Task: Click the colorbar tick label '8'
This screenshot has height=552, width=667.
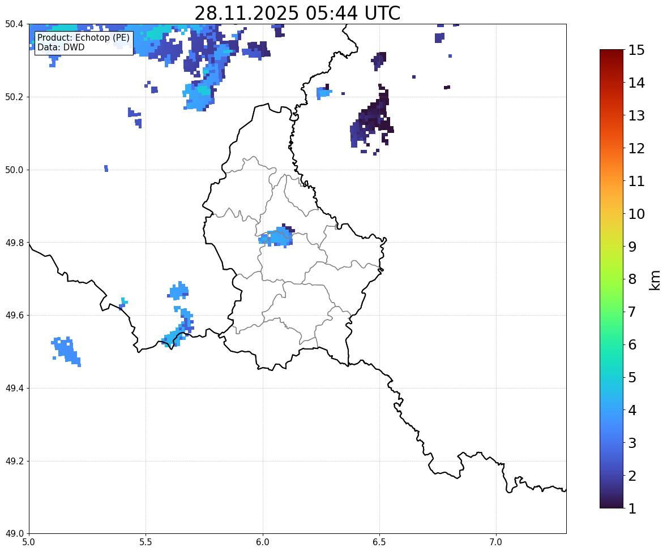Action: coord(632,279)
